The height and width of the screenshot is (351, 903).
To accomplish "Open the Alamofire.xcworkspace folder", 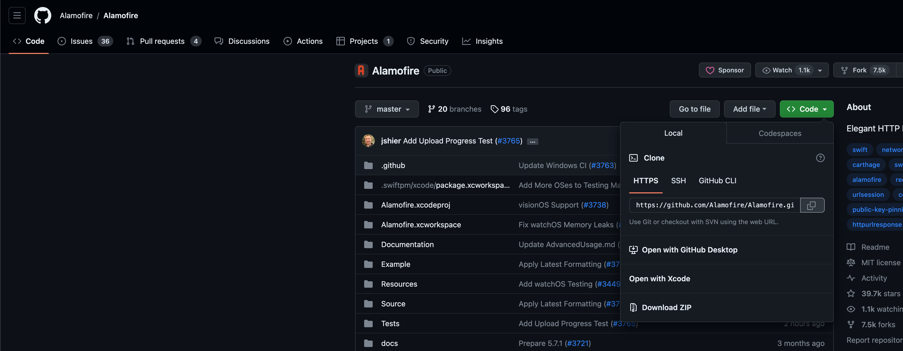I will pos(421,225).
